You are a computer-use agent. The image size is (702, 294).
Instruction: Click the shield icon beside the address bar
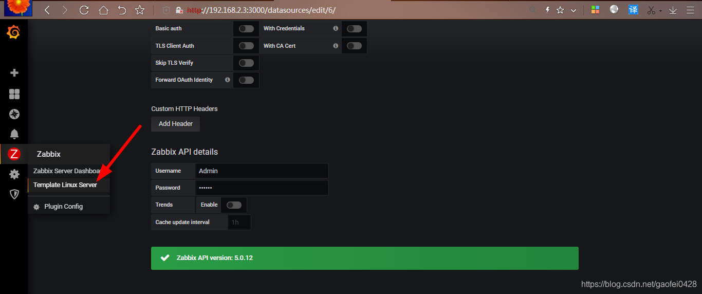166,10
